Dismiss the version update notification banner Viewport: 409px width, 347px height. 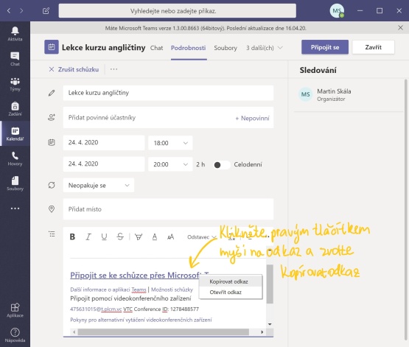[400, 28]
